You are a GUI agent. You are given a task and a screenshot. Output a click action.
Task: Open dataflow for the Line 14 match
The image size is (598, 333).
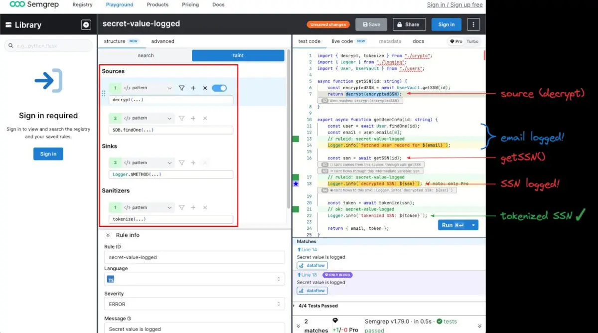(x=312, y=266)
